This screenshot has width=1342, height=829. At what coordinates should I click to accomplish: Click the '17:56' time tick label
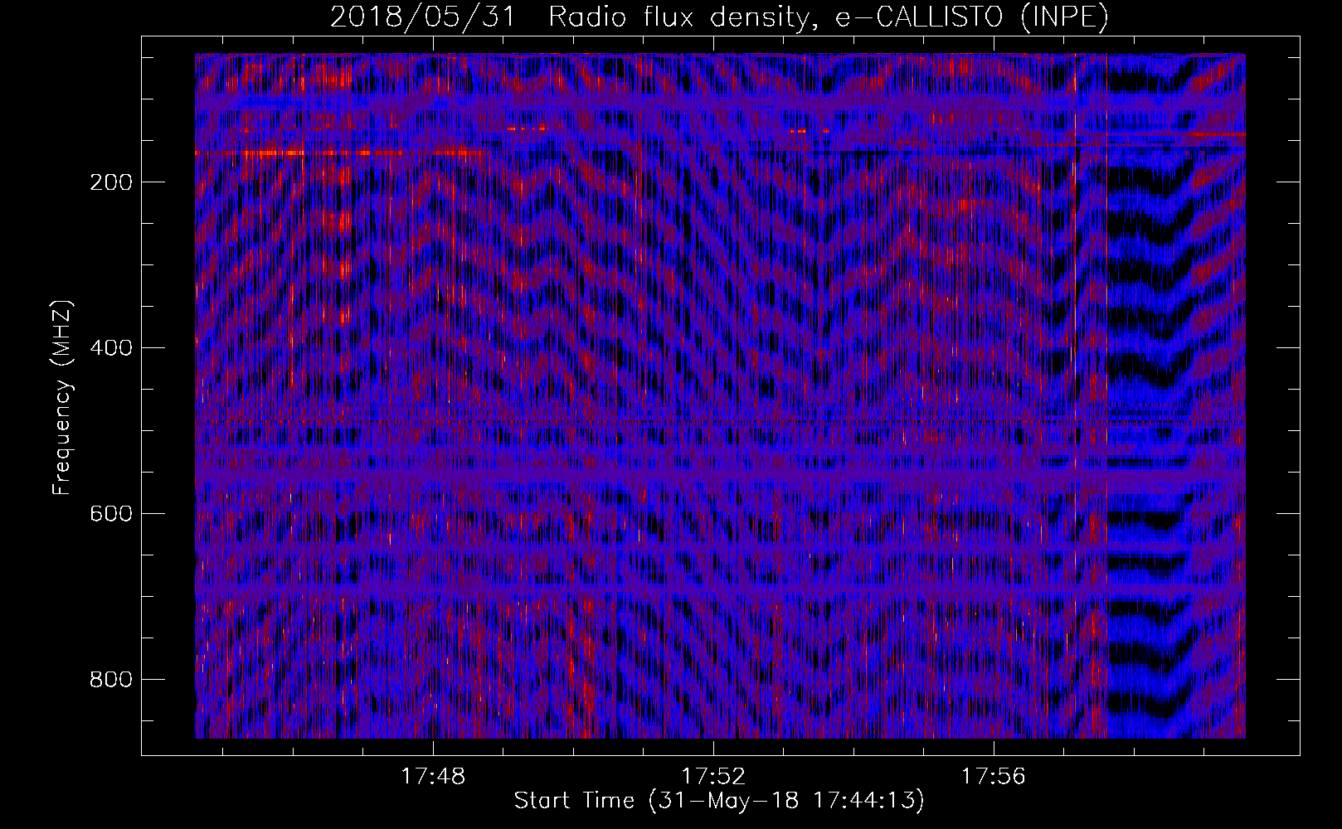(x=993, y=777)
